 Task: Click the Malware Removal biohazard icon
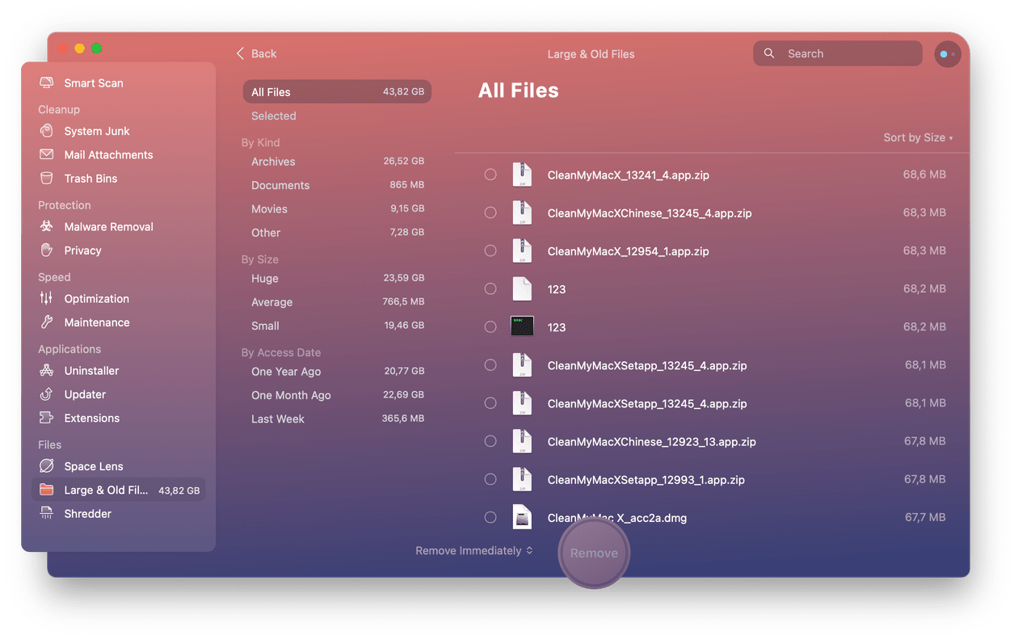point(47,227)
